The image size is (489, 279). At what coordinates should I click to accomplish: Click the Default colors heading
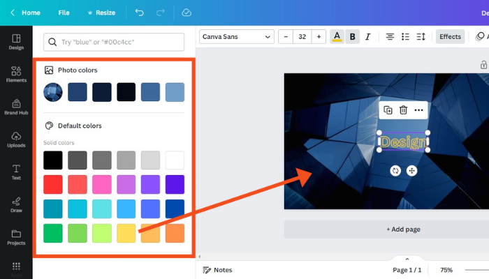coord(80,126)
